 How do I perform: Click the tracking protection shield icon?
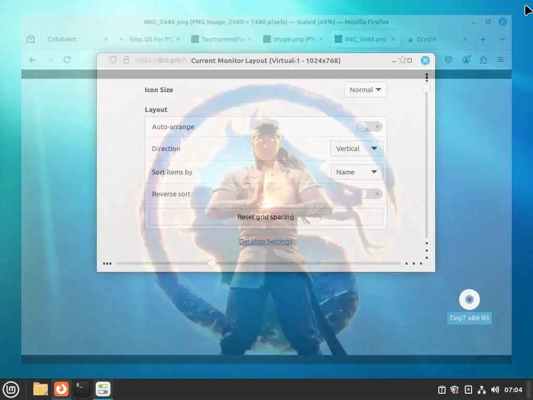pyautogui.click(x=113, y=60)
